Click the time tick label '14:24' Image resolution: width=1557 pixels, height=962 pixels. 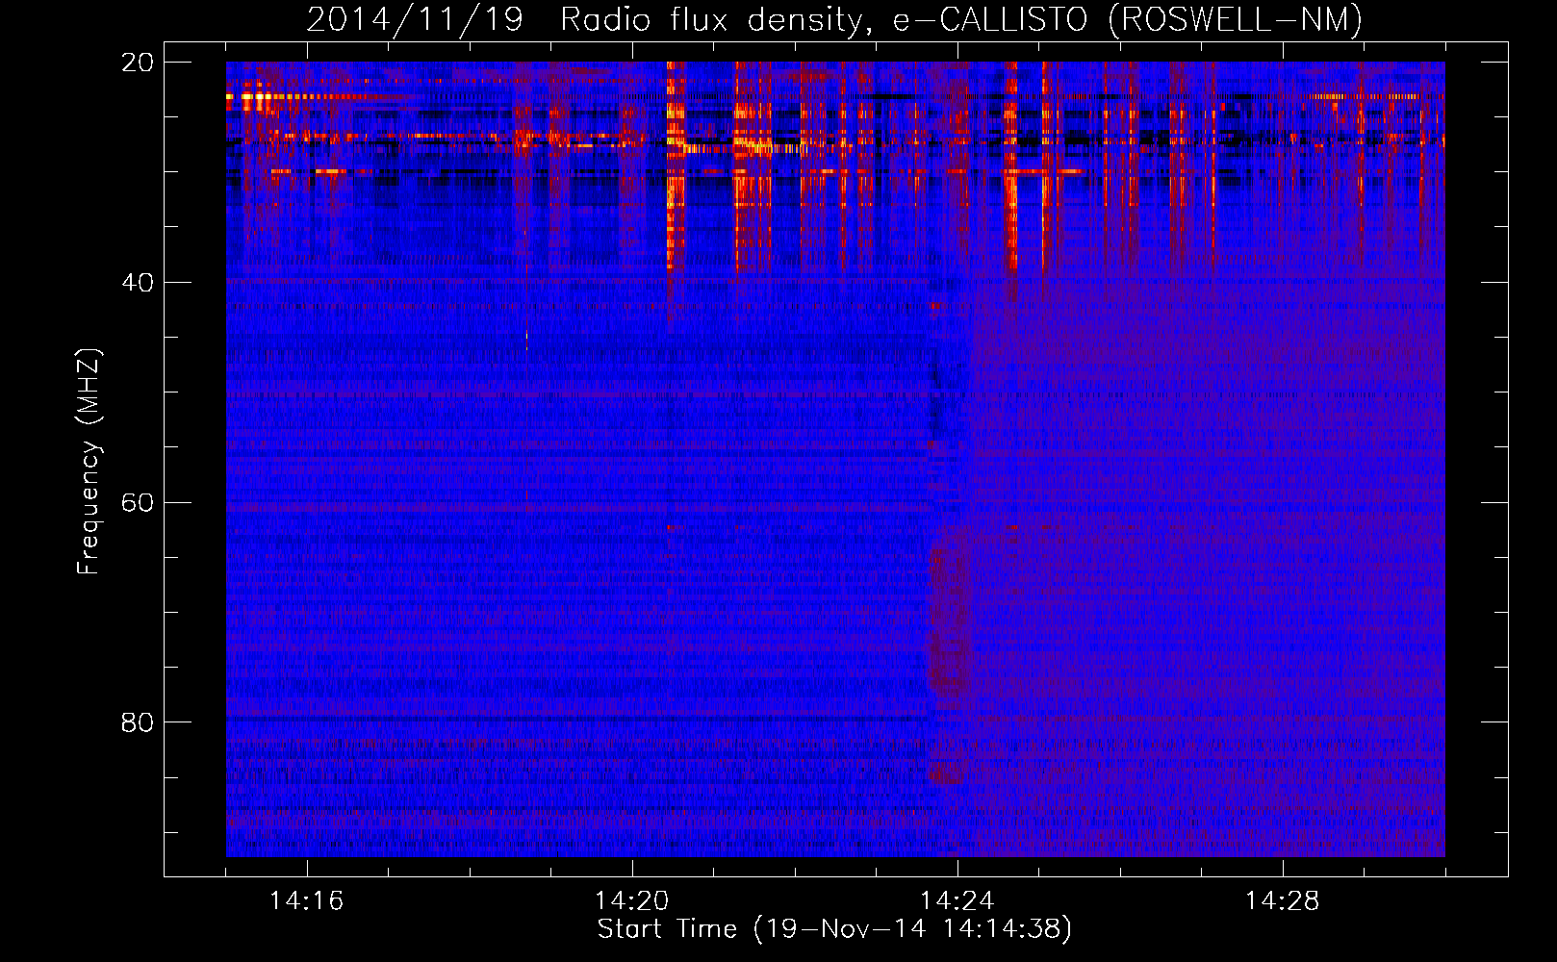(x=957, y=900)
